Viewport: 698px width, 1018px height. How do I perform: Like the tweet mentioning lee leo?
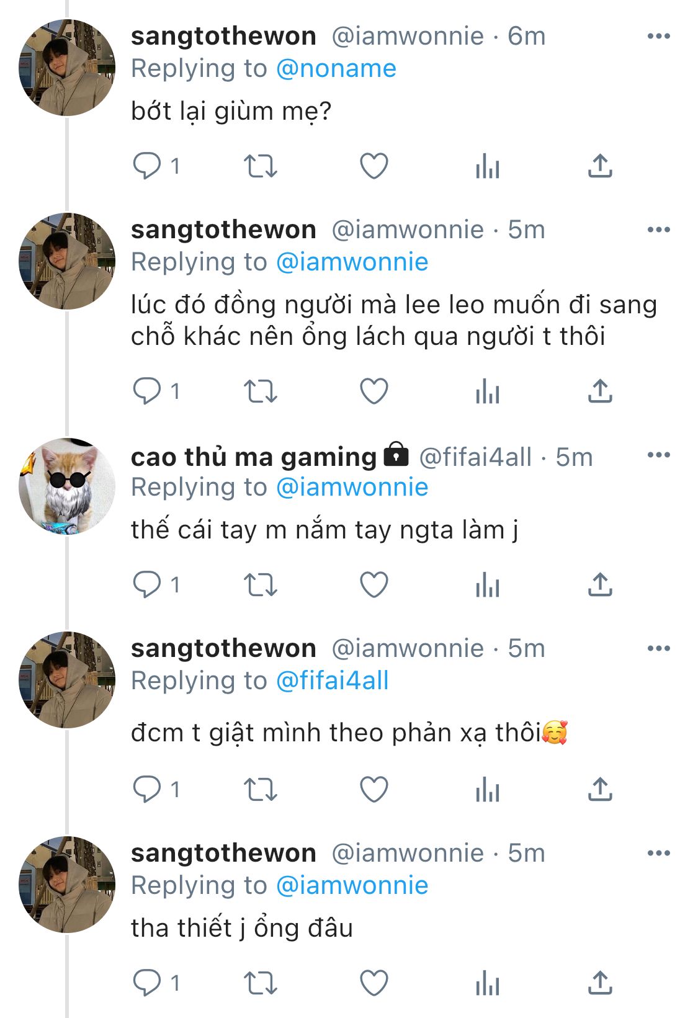[x=374, y=391]
